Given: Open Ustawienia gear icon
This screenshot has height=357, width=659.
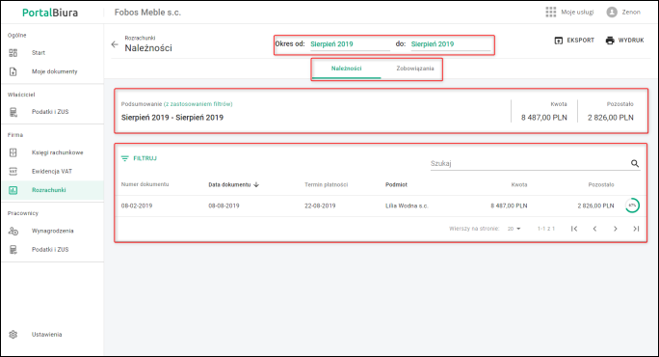Looking at the screenshot, I should click(13, 334).
